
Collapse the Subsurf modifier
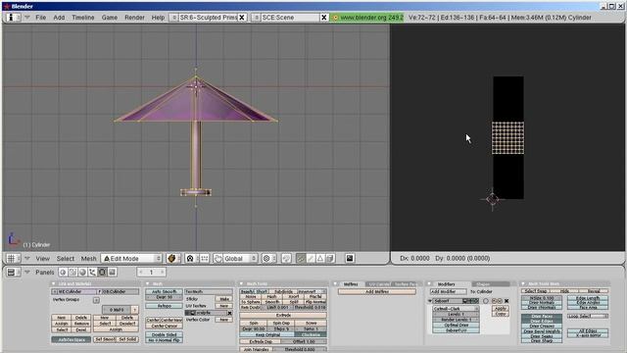[430, 301]
